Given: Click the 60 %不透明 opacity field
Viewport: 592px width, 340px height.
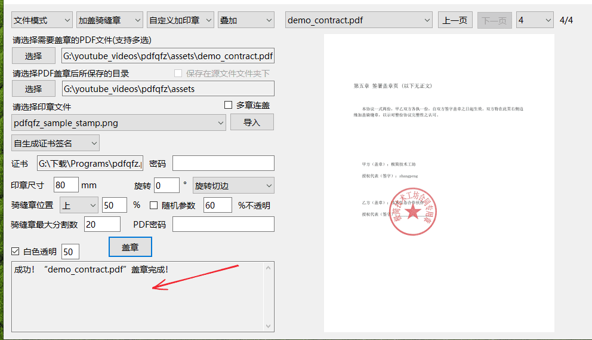Looking at the screenshot, I should coord(217,205).
